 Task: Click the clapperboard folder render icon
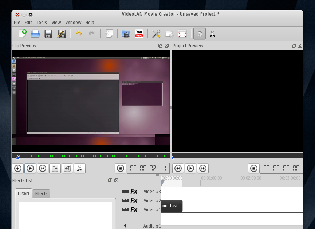pyautogui.click(x=126, y=34)
